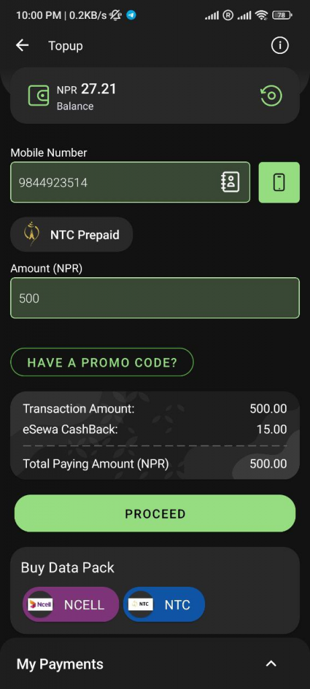Tap the back arrow icon
The width and height of the screenshot is (310, 689).
[22, 45]
